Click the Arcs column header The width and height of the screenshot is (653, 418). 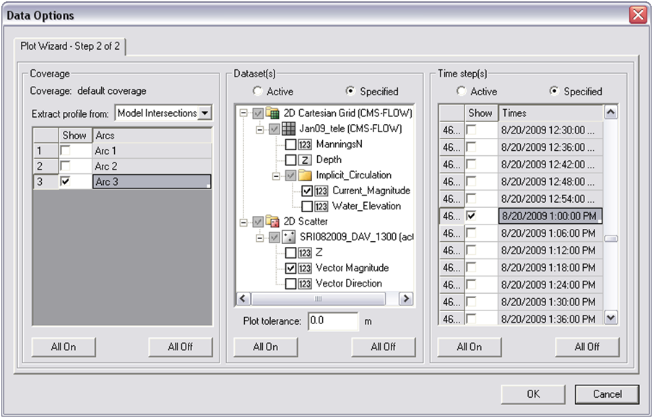click(152, 135)
